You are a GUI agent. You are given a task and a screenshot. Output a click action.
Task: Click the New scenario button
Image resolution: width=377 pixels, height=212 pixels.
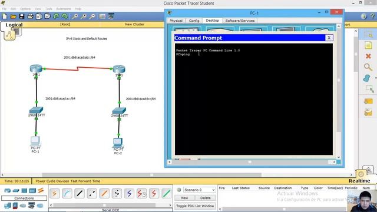184,198
